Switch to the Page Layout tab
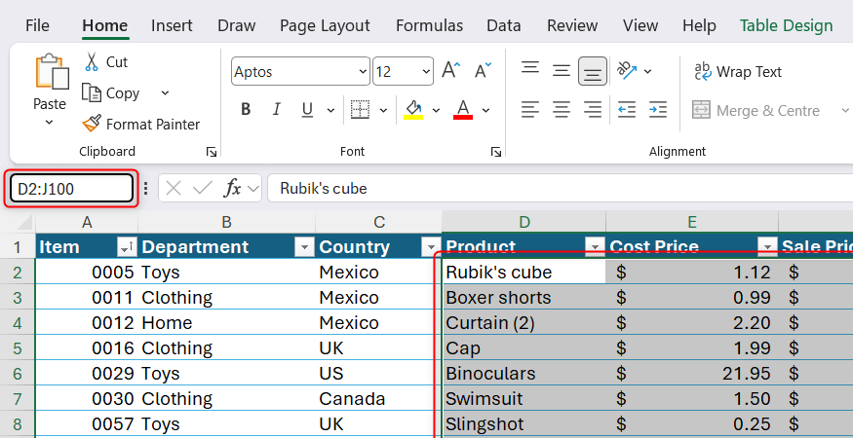Image resolution: width=853 pixels, height=438 pixels. pyautogui.click(x=325, y=25)
